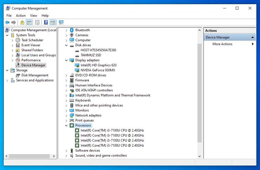Select Disk Management under Storage
Screen dimensions: 260x170
[35, 75]
